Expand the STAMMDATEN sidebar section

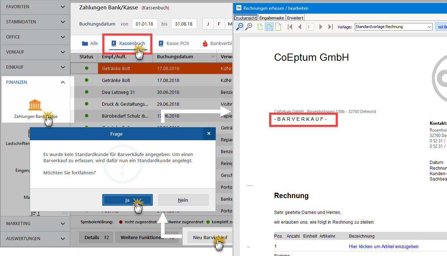[x=63, y=22]
